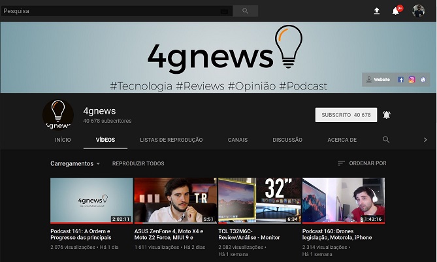Click '1 611 visualizações • Há 2 dias' text

coord(170,247)
